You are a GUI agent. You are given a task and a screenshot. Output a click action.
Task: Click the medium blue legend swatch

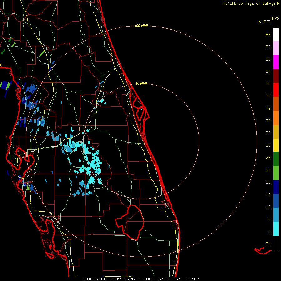(276, 201)
